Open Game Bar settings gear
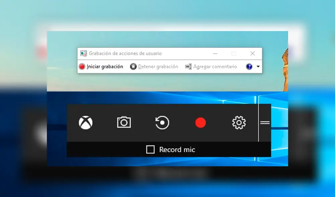This screenshot has width=335, height=197. coord(239,123)
